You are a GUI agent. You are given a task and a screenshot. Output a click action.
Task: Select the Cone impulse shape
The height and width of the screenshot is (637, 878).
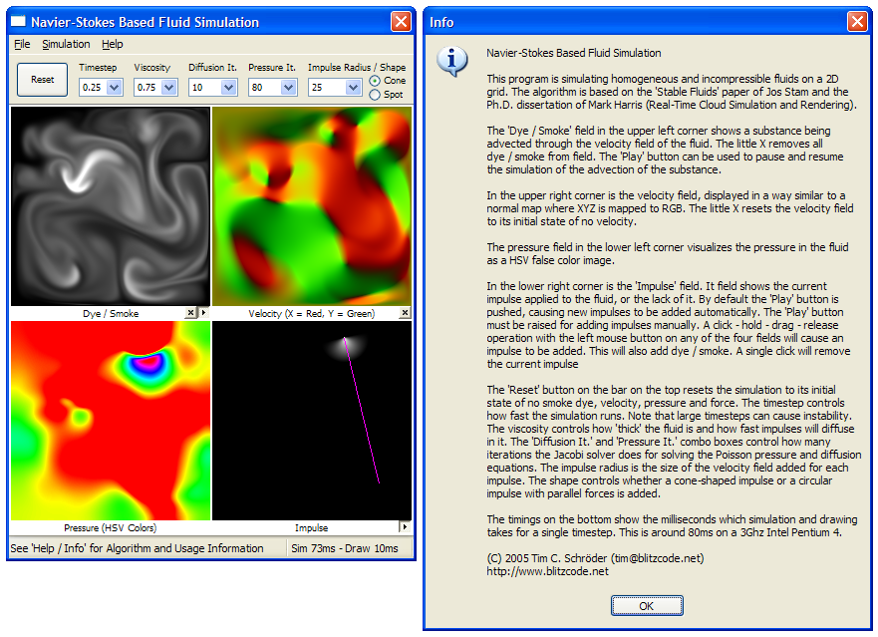[375, 81]
